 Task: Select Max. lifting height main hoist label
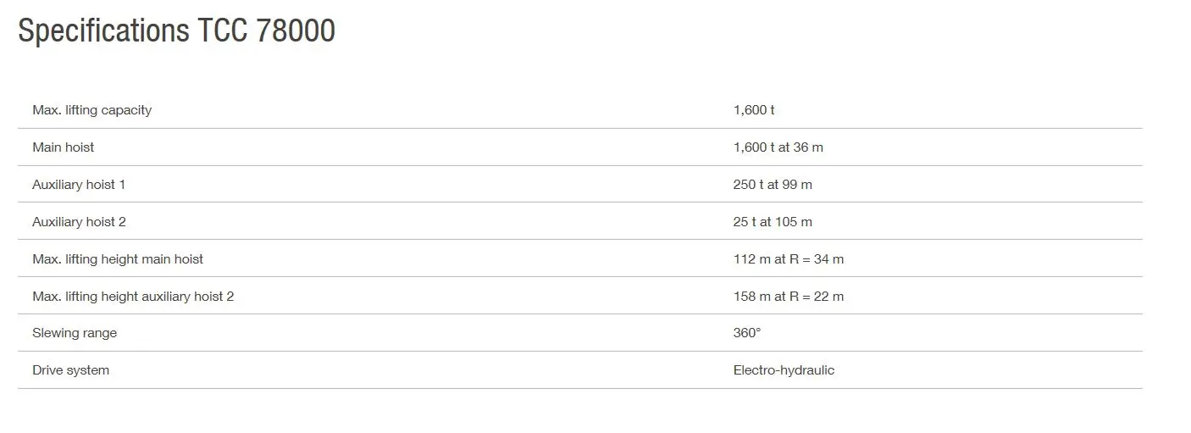coord(118,259)
